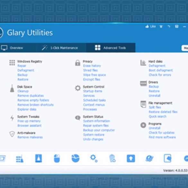Open Processes link
The height and width of the screenshot is (188, 188).
pyautogui.click(x=90, y=109)
